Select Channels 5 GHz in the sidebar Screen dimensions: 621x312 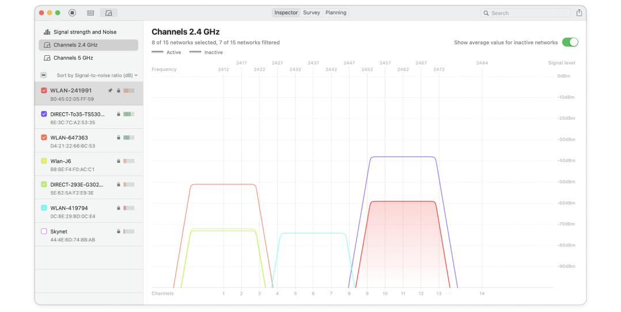pyautogui.click(x=73, y=58)
